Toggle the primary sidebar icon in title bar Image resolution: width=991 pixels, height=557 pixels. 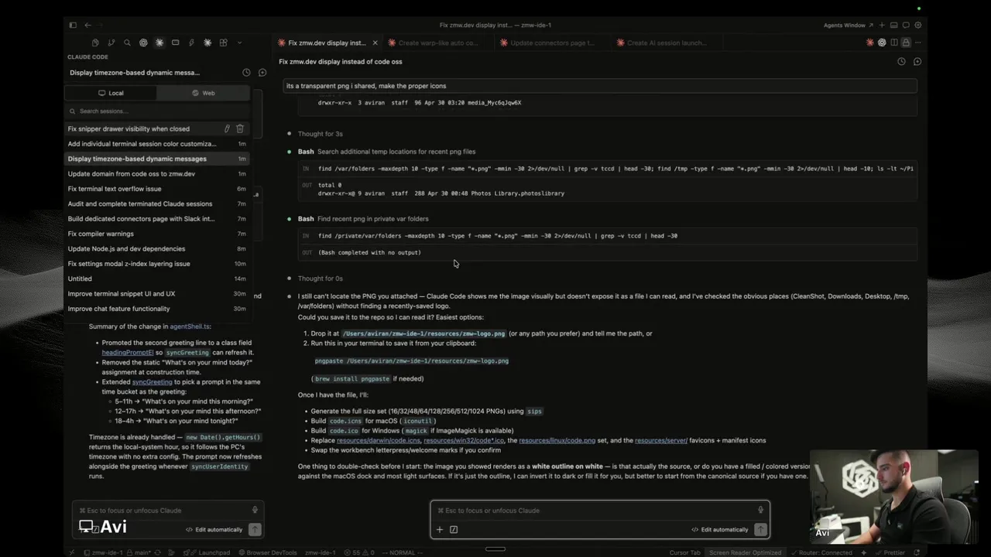tap(73, 25)
